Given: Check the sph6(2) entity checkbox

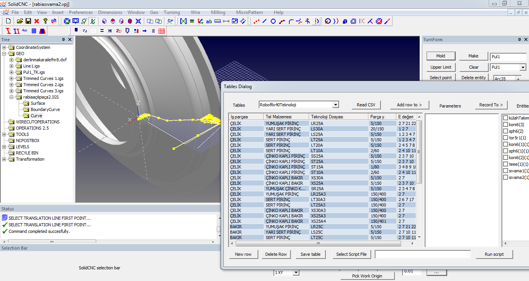Looking at the screenshot, I should (x=505, y=131).
